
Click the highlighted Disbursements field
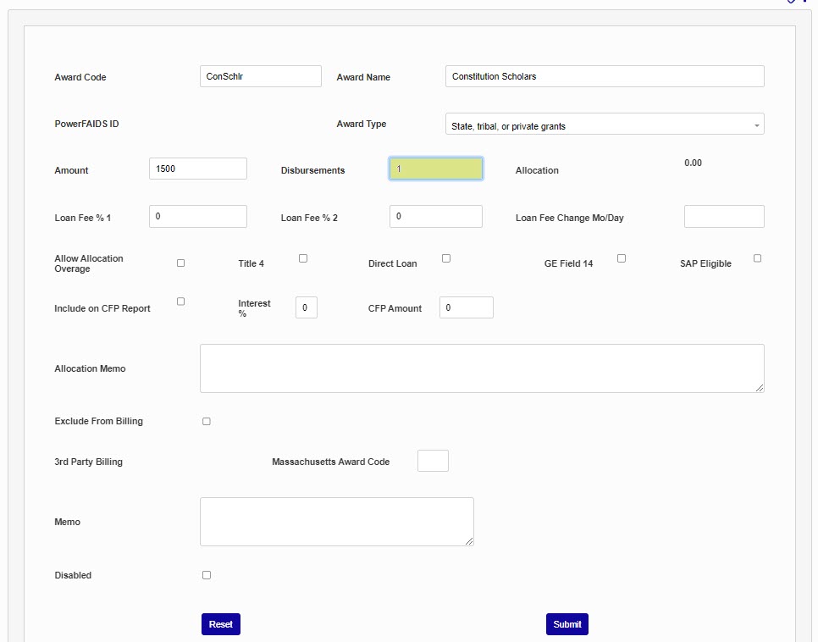(x=435, y=169)
